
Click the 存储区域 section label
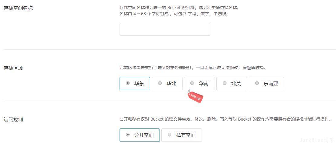point(13,68)
